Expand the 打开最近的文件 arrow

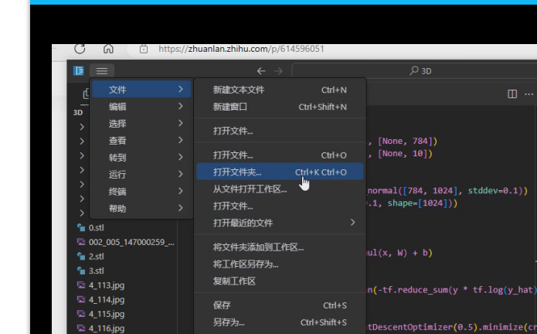click(353, 223)
